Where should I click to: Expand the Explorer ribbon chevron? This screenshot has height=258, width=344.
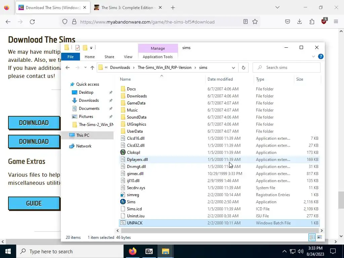(x=313, y=56)
